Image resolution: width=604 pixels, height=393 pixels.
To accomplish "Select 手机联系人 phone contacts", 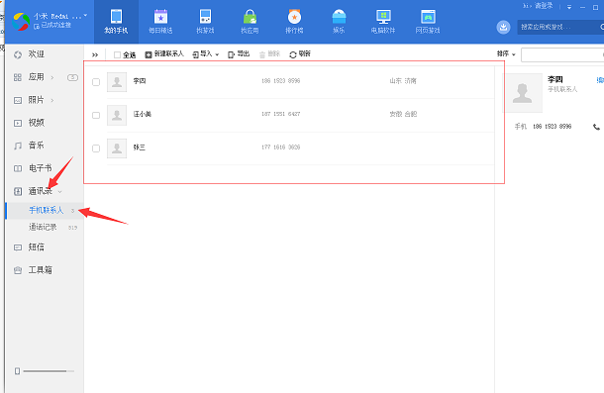I will click(46, 211).
